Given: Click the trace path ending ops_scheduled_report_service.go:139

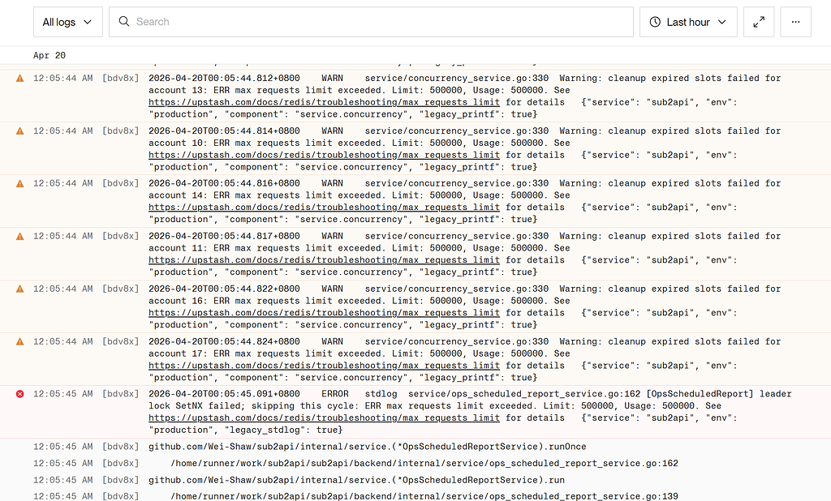Looking at the screenshot, I should pos(424,496).
